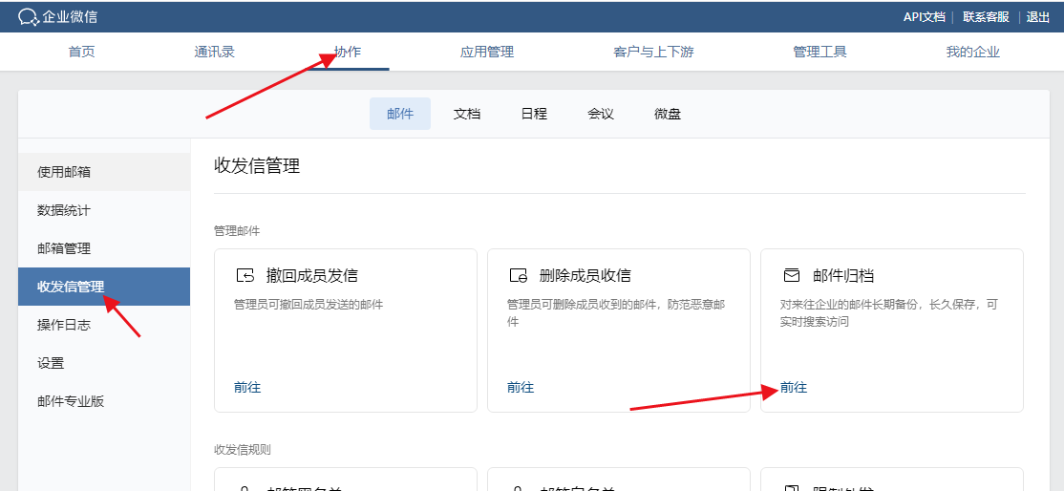
Task: Click 前往 under 撤回成员发信
Action: tap(247, 388)
